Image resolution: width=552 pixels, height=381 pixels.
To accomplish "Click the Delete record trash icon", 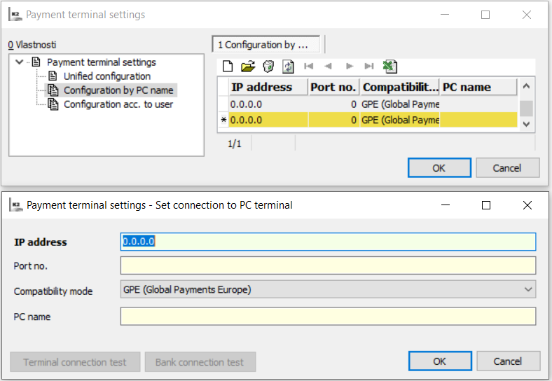I will tap(268, 67).
